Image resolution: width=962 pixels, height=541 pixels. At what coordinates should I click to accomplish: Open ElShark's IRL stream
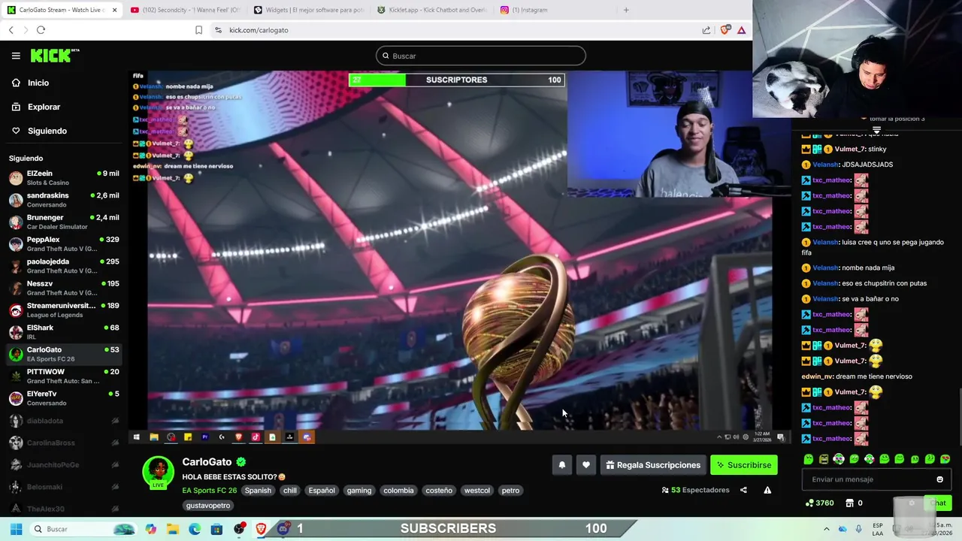click(64, 332)
